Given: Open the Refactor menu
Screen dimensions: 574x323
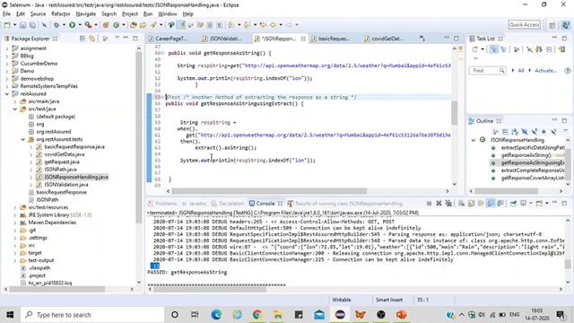Looking at the screenshot, I should (x=61, y=14).
